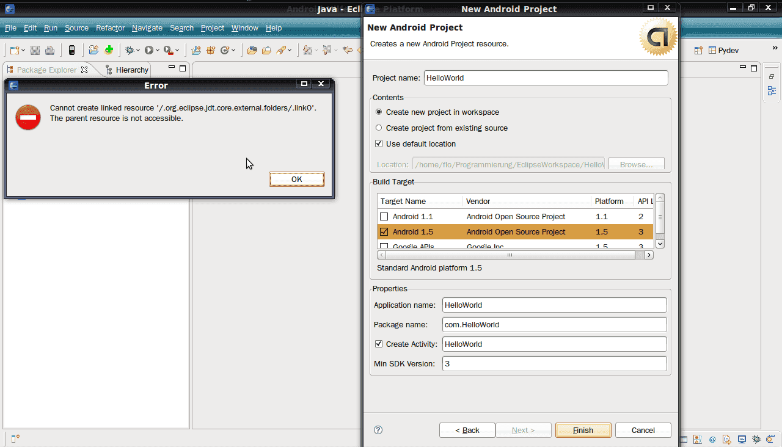782x447 pixels.
Task: Open the New wizard dropdown arrow
Action: point(23,51)
